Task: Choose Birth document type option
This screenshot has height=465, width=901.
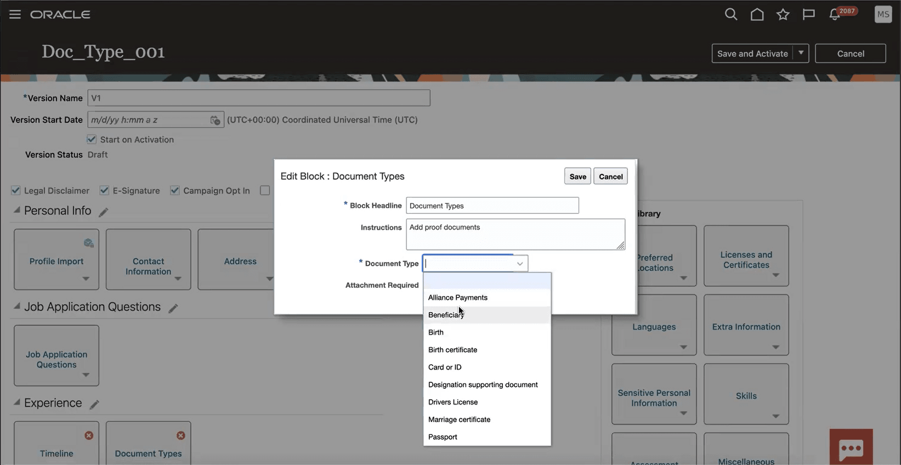Action: [487, 333]
